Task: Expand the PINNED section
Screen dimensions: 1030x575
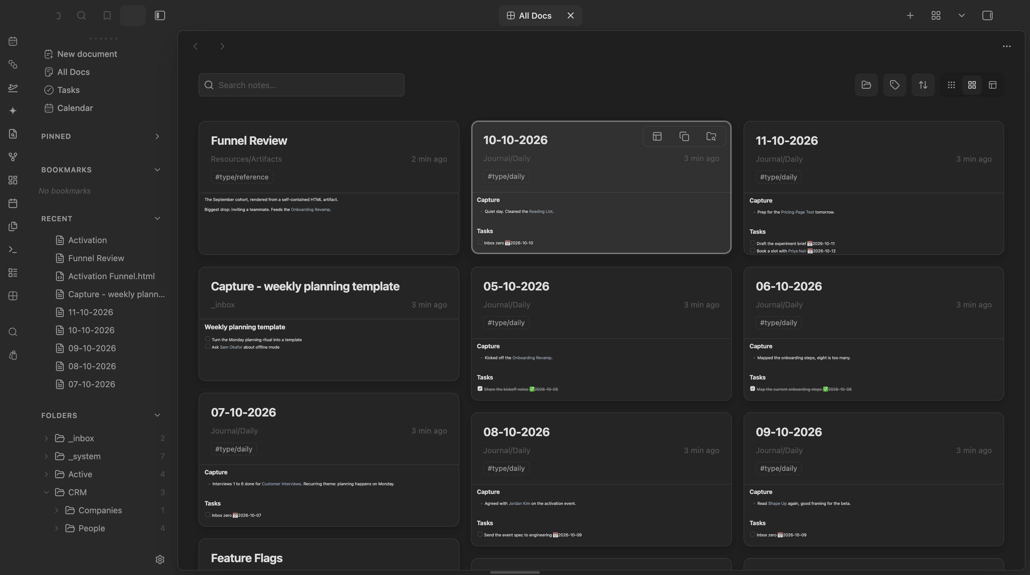Action: click(157, 136)
